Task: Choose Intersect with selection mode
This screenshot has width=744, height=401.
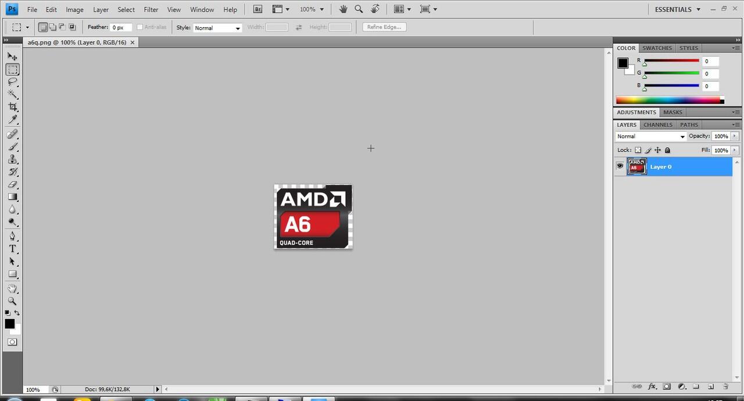Action: tap(72, 27)
